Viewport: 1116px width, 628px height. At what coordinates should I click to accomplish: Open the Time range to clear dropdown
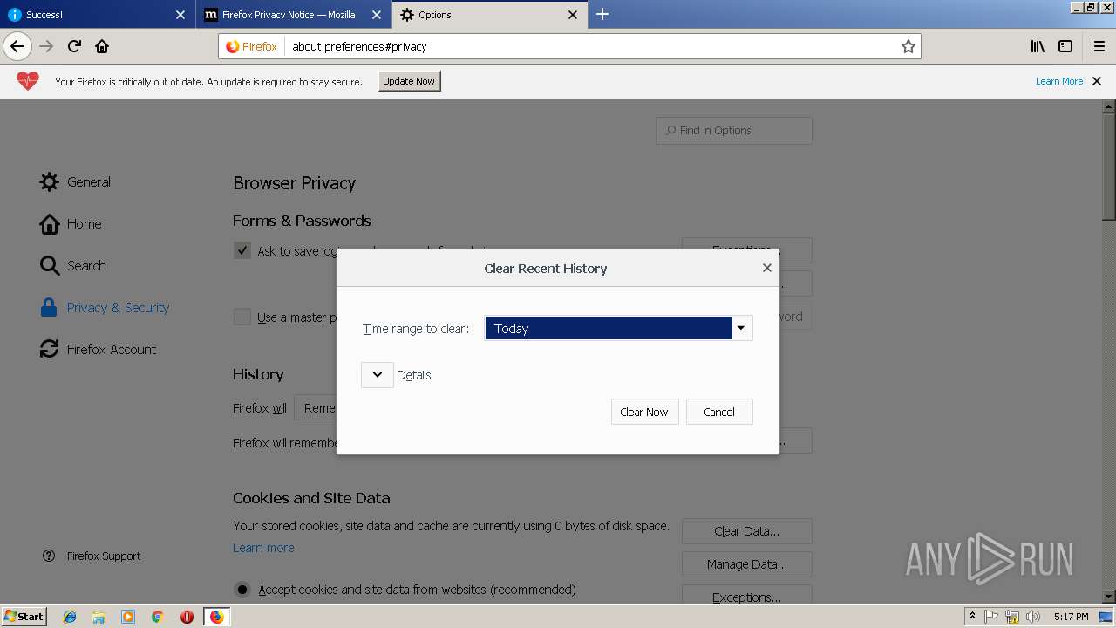tap(618, 328)
